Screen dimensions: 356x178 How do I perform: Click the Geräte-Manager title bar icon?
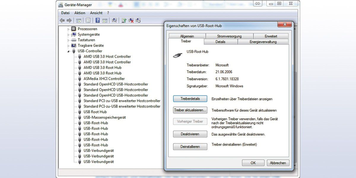click(61, 5)
